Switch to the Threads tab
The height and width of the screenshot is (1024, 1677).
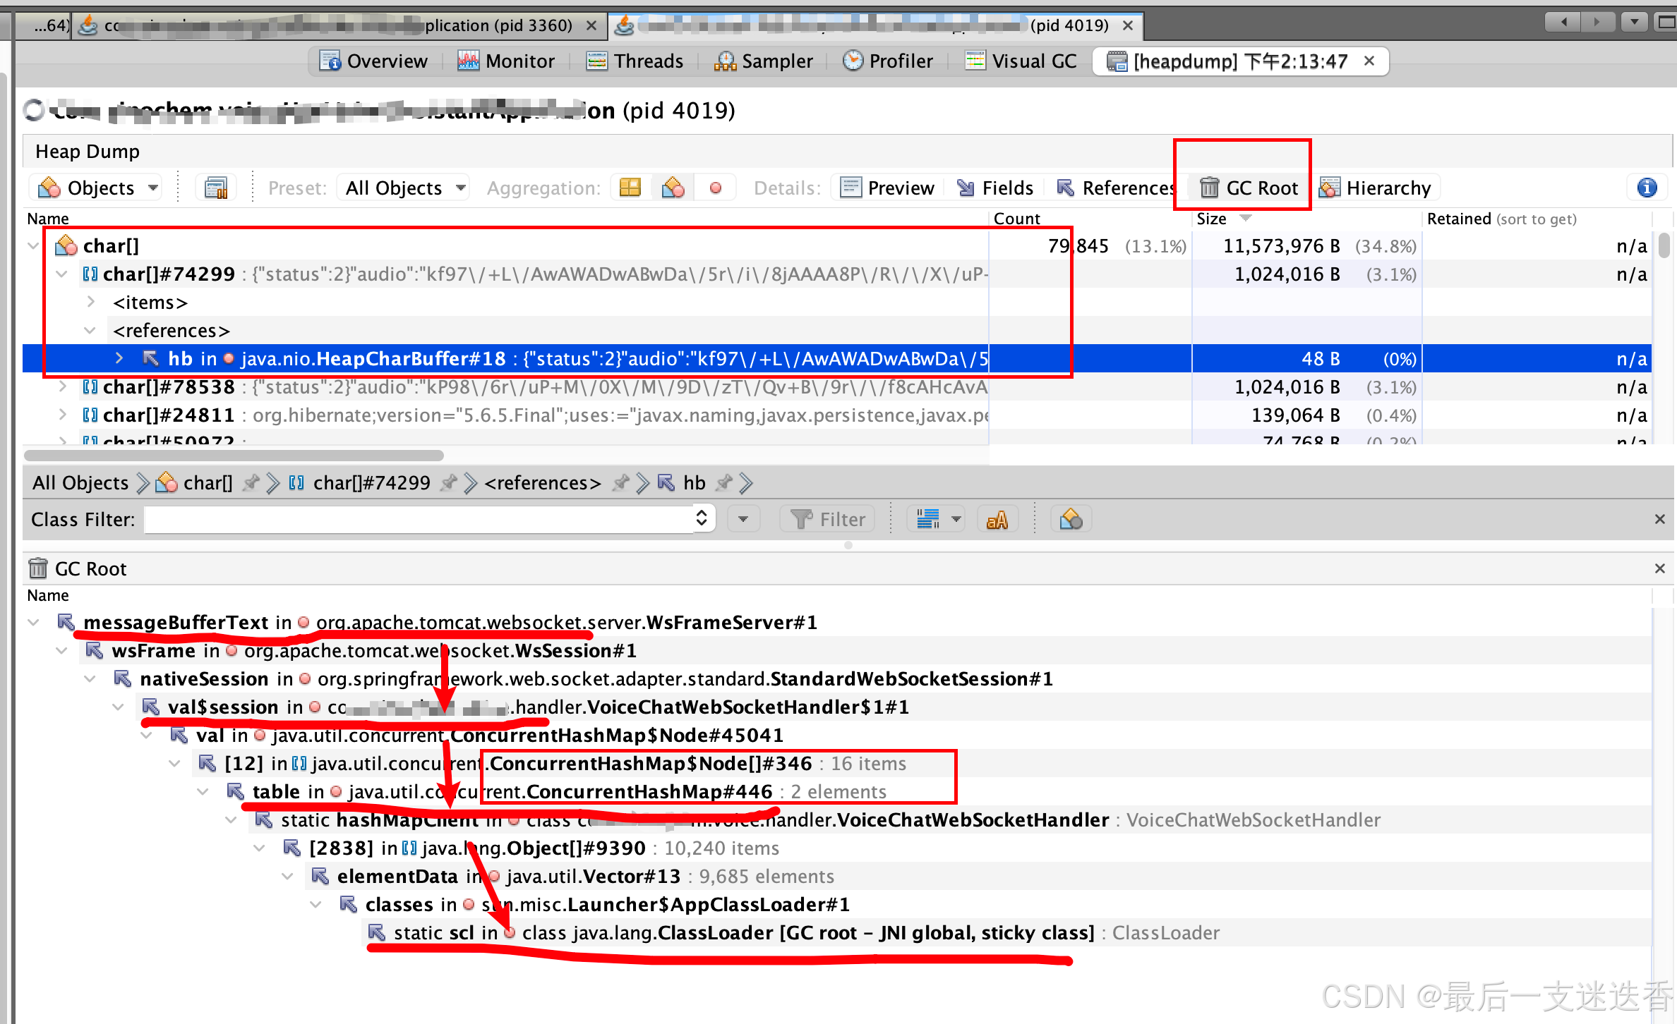tap(635, 61)
